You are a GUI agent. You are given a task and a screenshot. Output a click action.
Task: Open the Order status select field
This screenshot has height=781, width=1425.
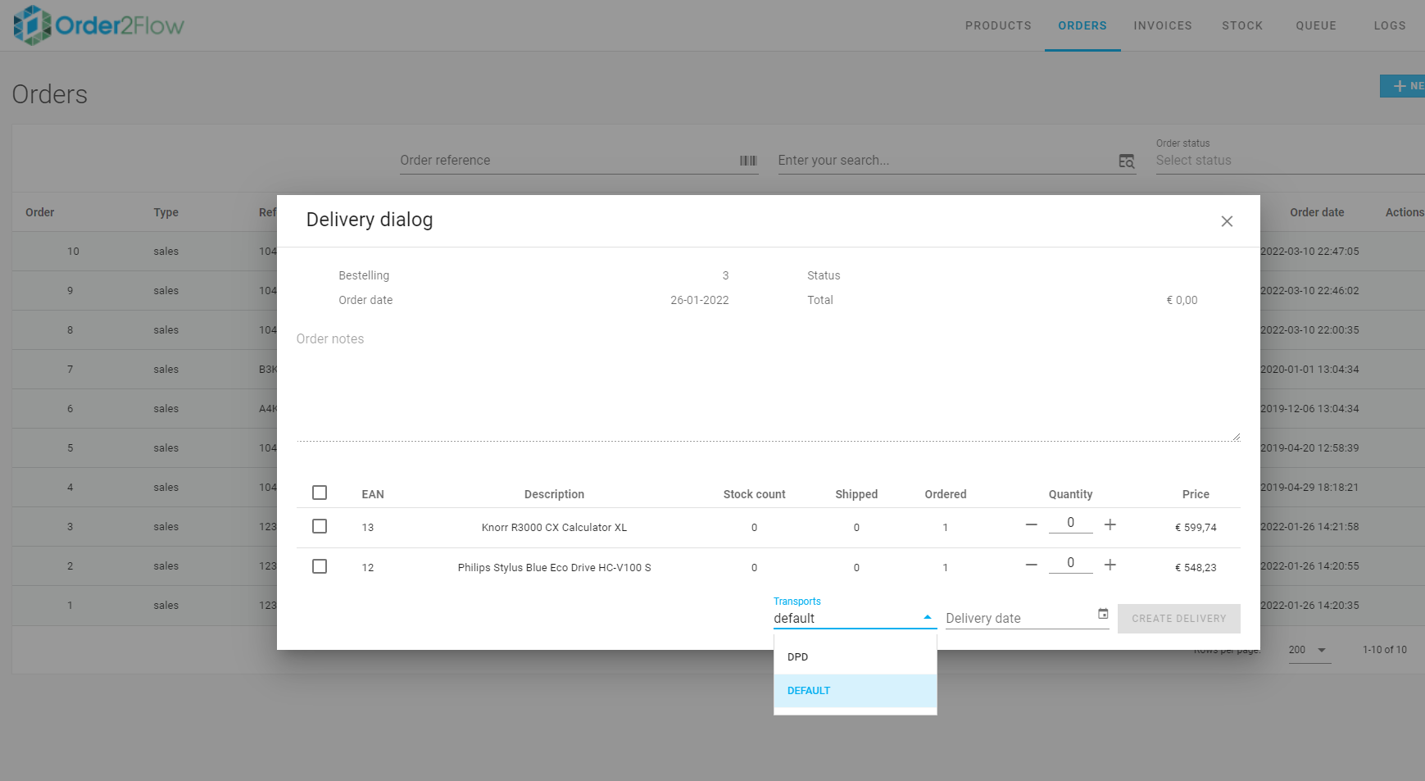click(1289, 161)
